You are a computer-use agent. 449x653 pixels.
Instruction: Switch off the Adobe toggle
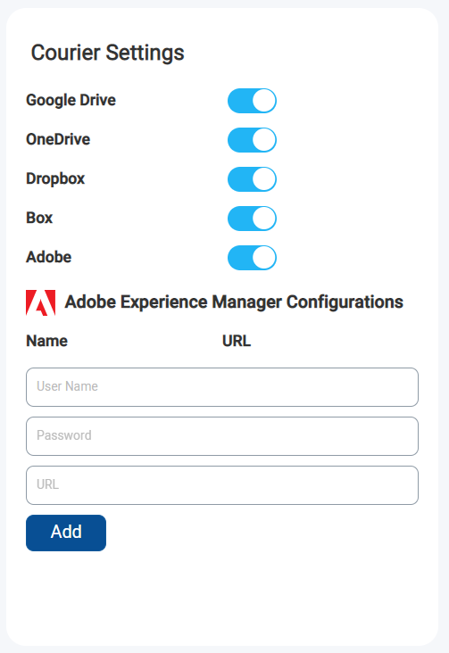[252, 258]
